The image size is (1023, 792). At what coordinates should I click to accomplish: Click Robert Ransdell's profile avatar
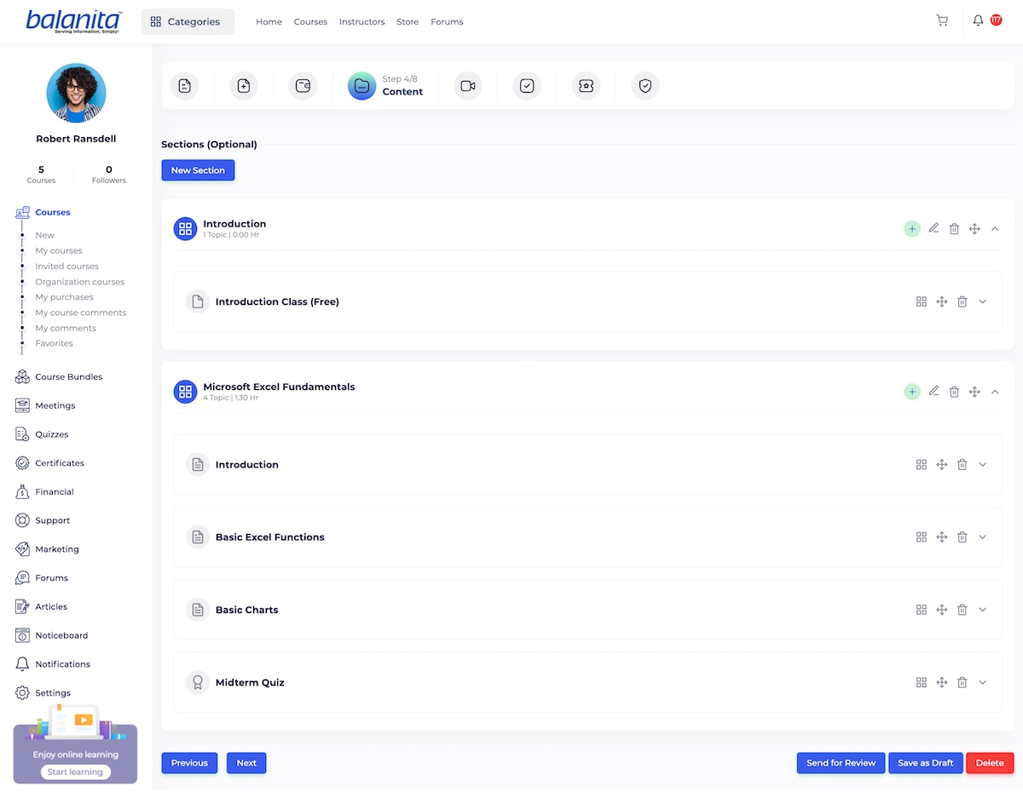76,93
